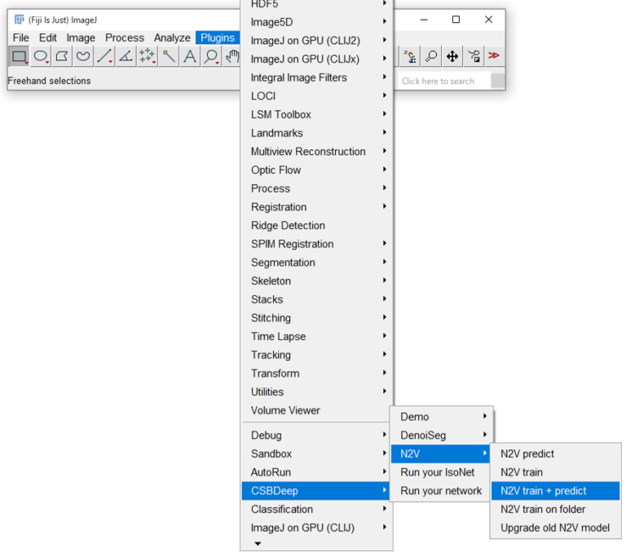Select the Text tool
The height and width of the screenshot is (557, 626).
pos(190,56)
